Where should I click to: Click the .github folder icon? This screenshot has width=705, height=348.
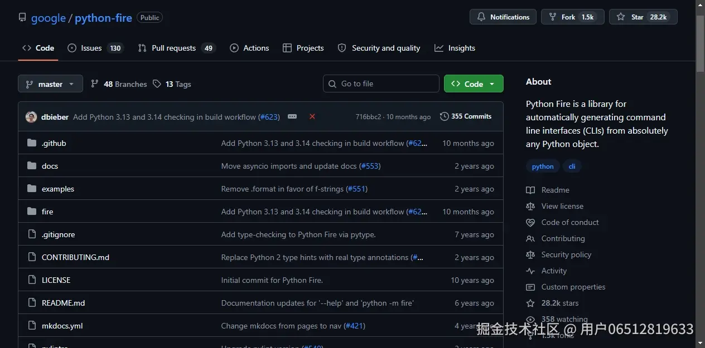pos(32,143)
